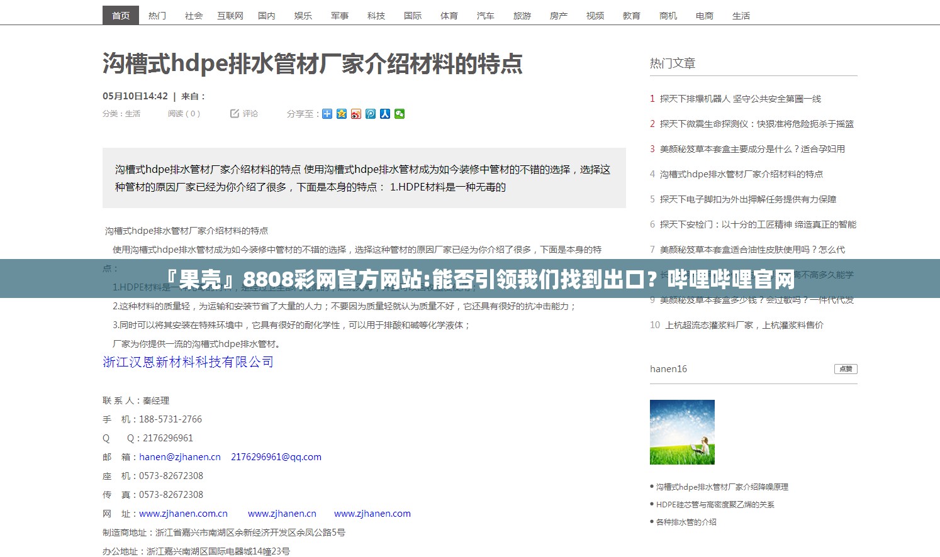The width and height of the screenshot is (940, 557).
Task: Open the 军事 section
Action: (340, 15)
